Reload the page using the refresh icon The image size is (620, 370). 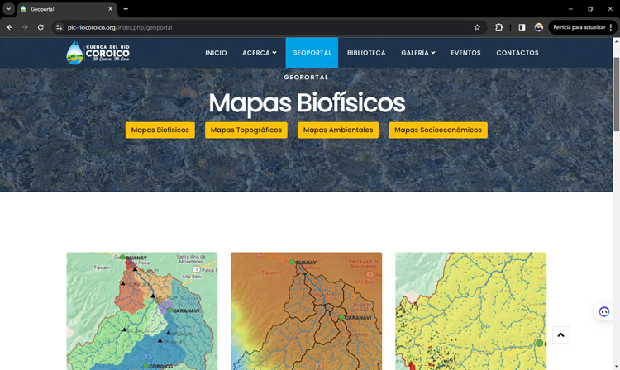(41, 27)
